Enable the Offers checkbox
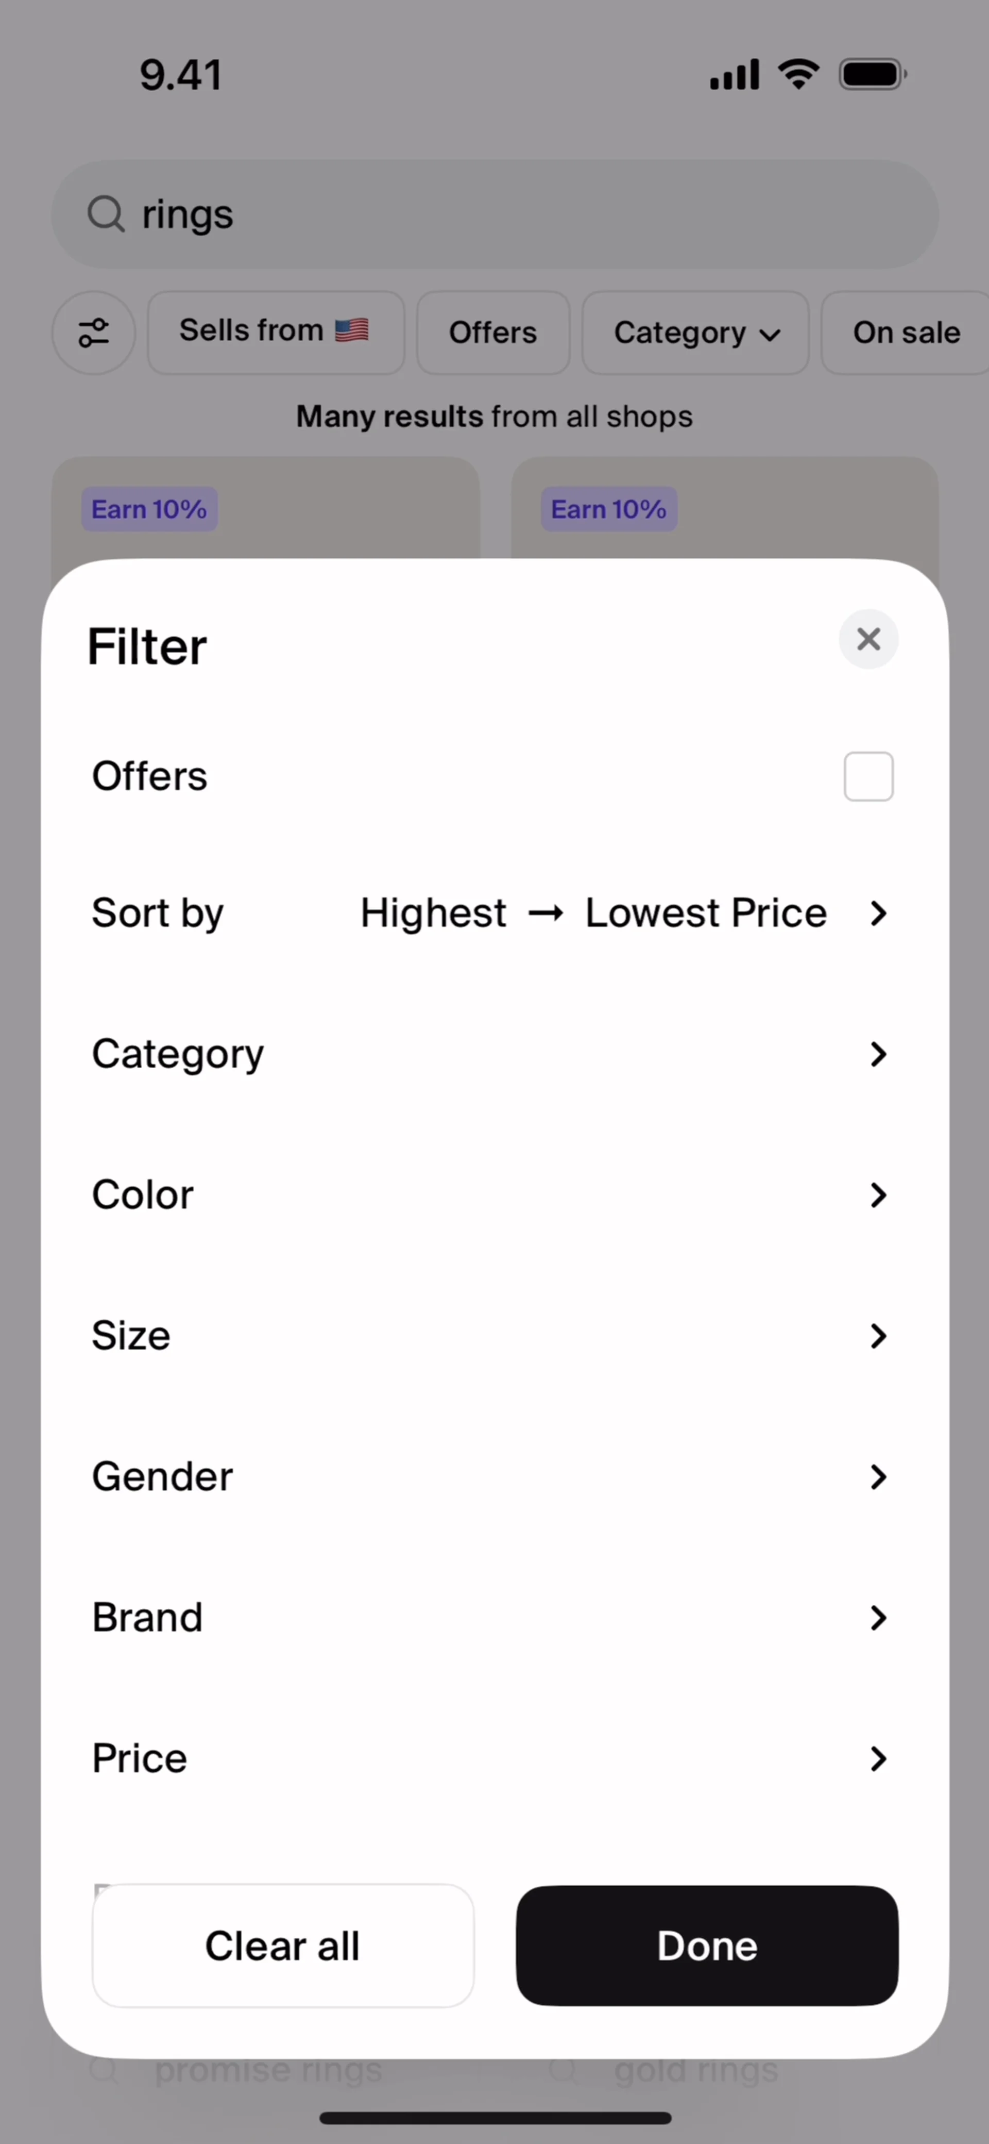The height and width of the screenshot is (2144, 989). coord(867,776)
